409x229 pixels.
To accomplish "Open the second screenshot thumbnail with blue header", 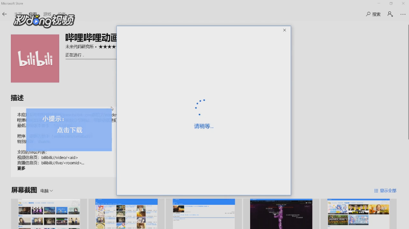I will point(126,214).
